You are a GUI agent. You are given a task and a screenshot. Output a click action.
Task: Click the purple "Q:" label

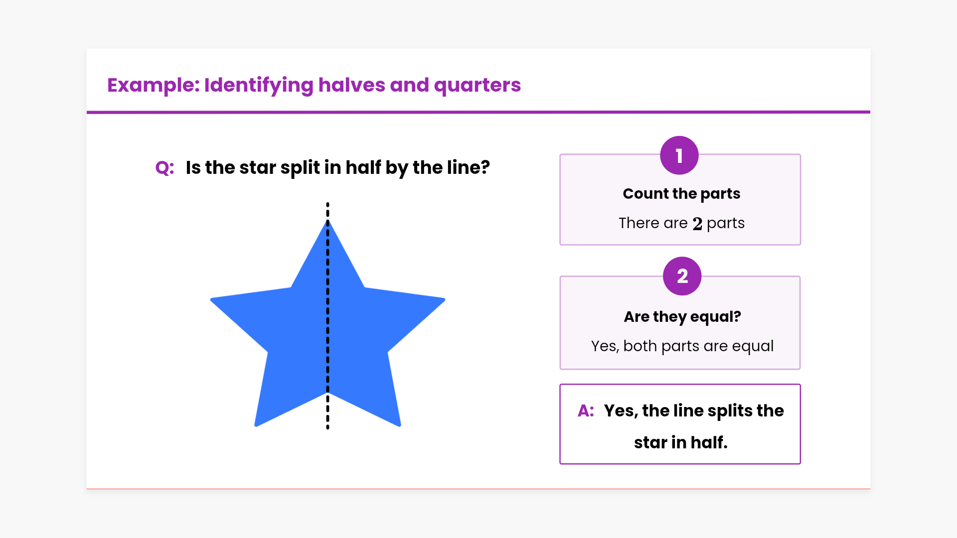(x=164, y=168)
